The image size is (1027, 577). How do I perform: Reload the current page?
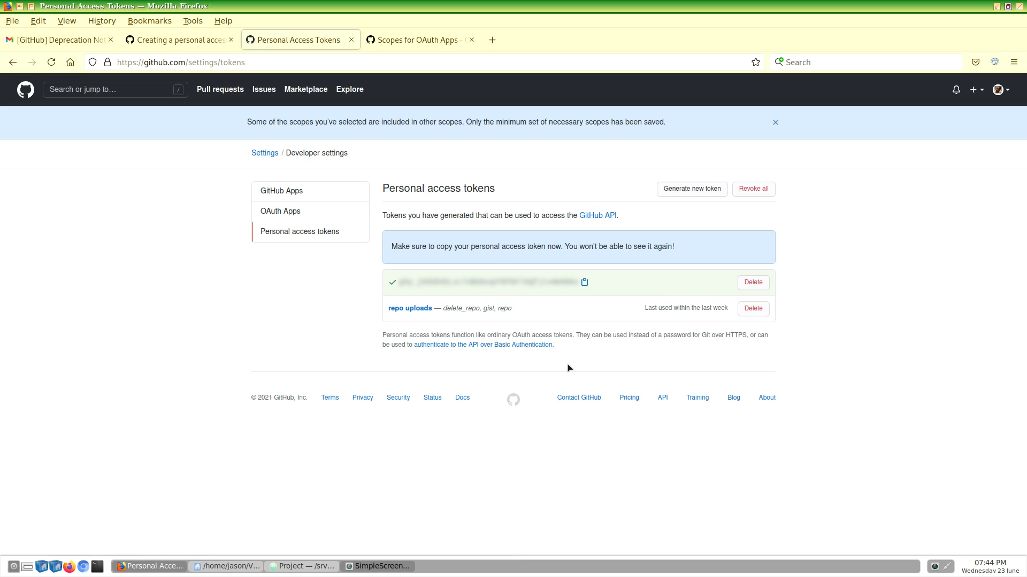51,63
